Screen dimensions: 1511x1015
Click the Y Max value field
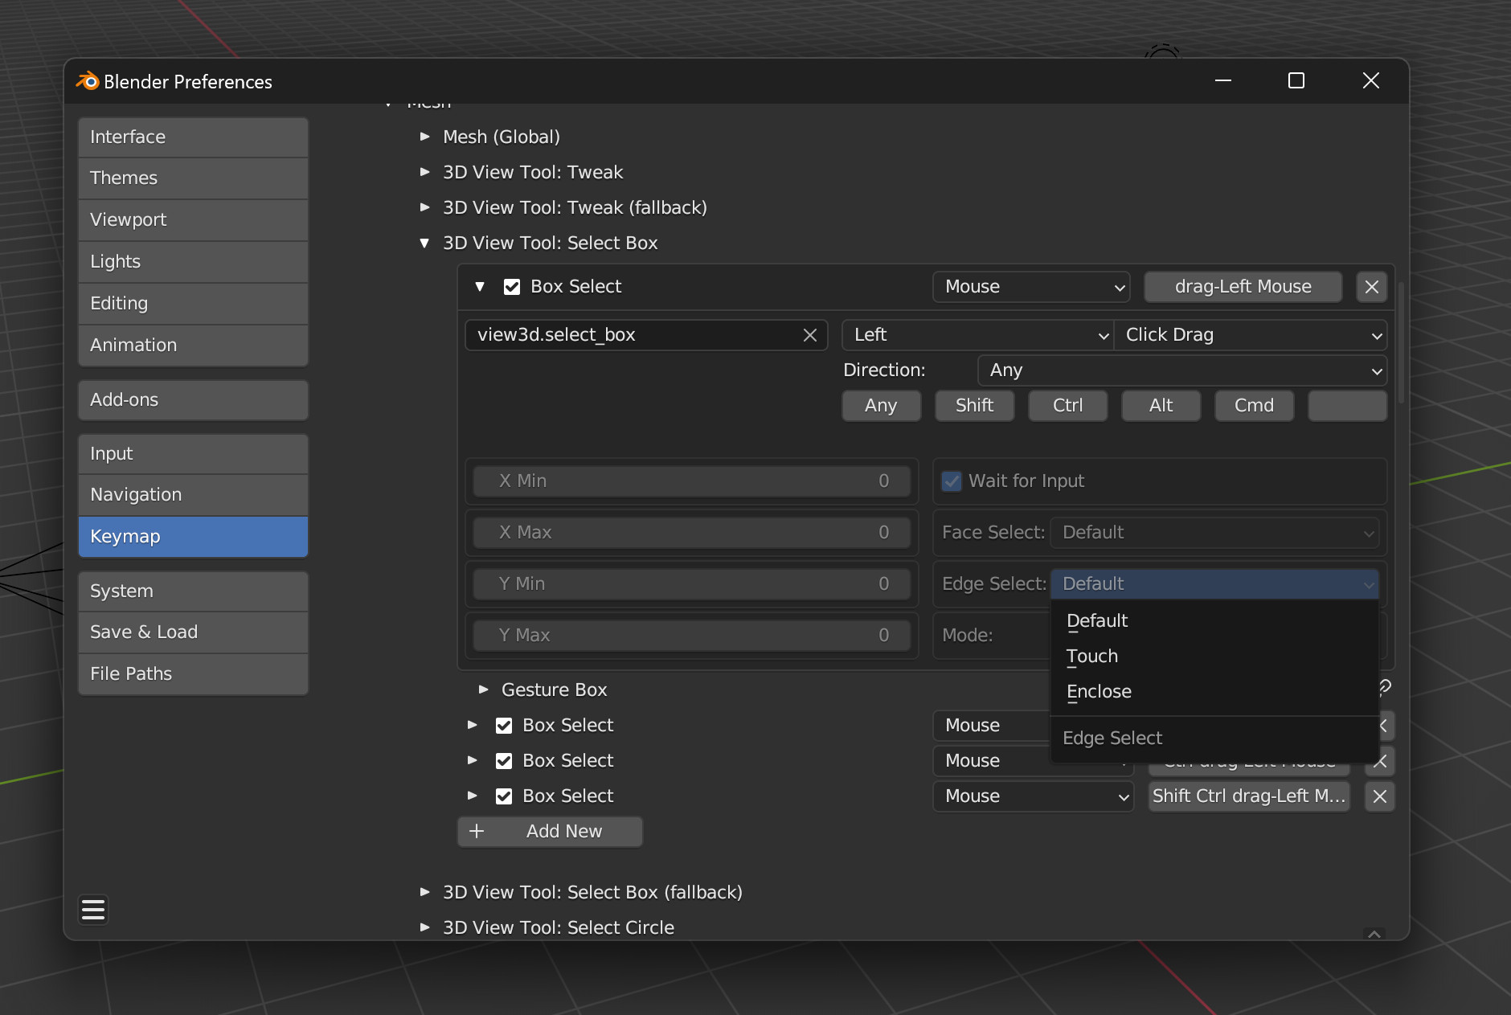(x=691, y=636)
